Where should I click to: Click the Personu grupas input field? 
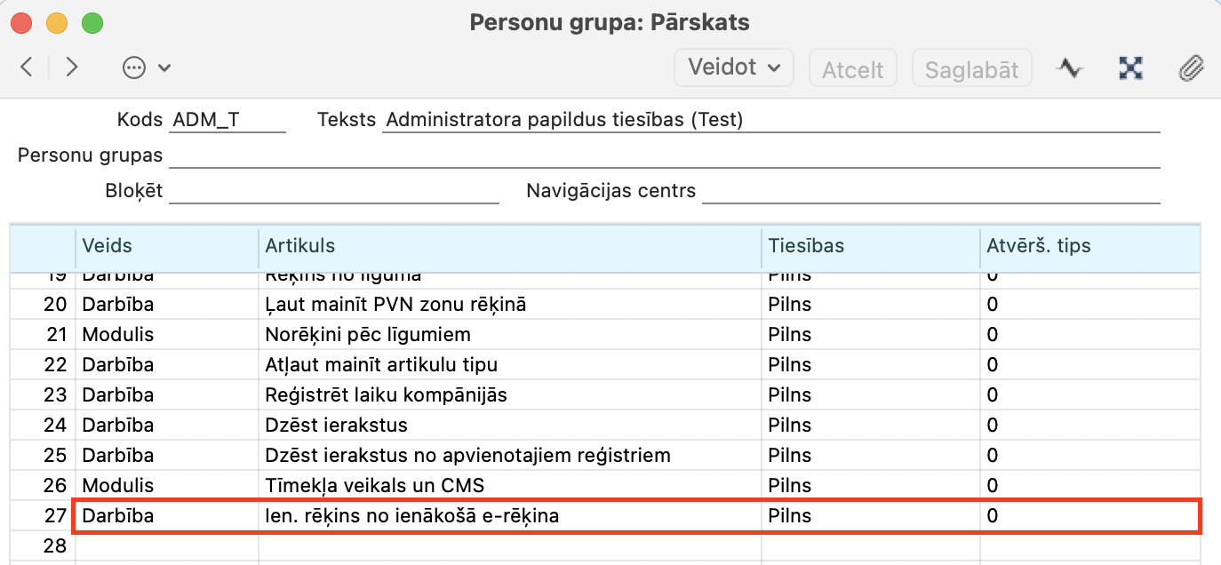pos(663,155)
